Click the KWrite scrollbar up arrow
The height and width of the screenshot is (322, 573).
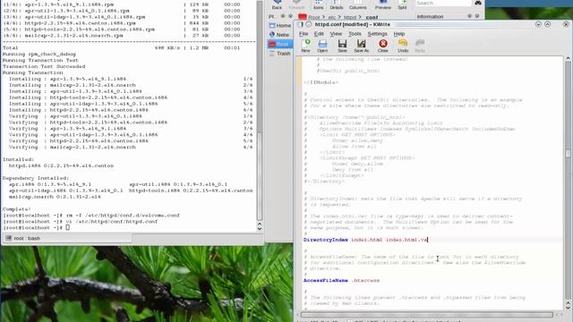coord(568,58)
